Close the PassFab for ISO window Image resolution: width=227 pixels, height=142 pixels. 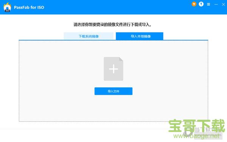coord(223,5)
